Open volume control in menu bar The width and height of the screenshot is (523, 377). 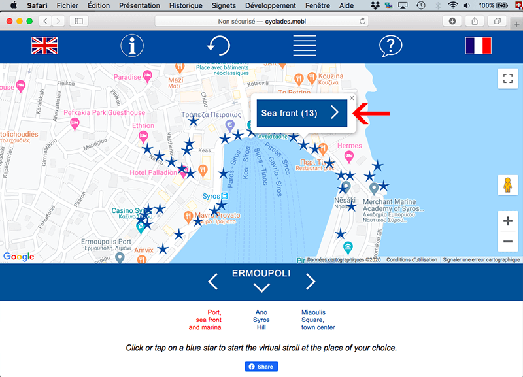pyautogui.click(x=467, y=5)
